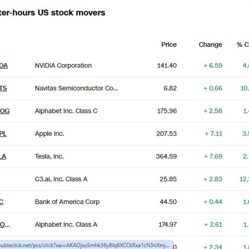This screenshot has width=249, height=249.
Task: Select Alphabet Class A price 174.97
Action: click(x=168, y=225)
